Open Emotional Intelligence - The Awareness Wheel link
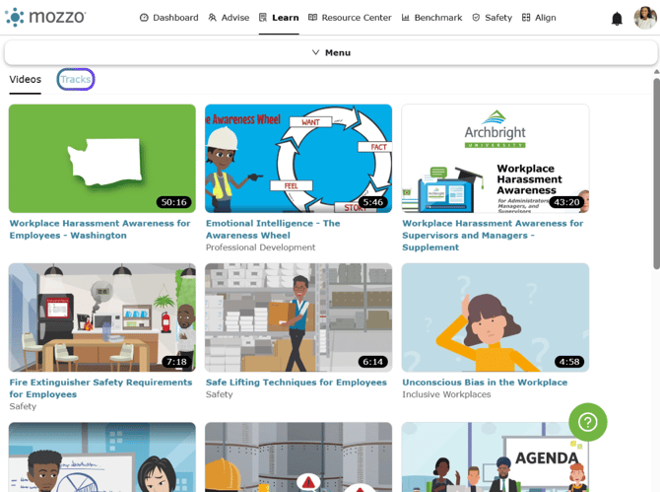This screenshot has height=492, width=660. point(273,229)
